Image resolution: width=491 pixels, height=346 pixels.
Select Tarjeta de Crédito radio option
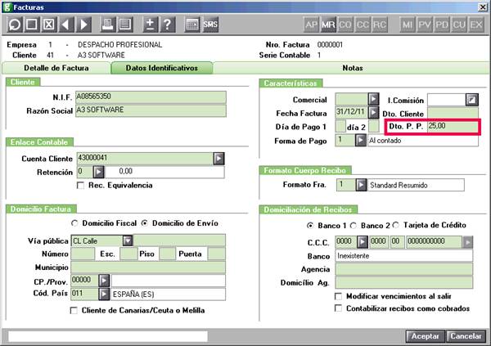pyautogui.click(x=396, y=225)
